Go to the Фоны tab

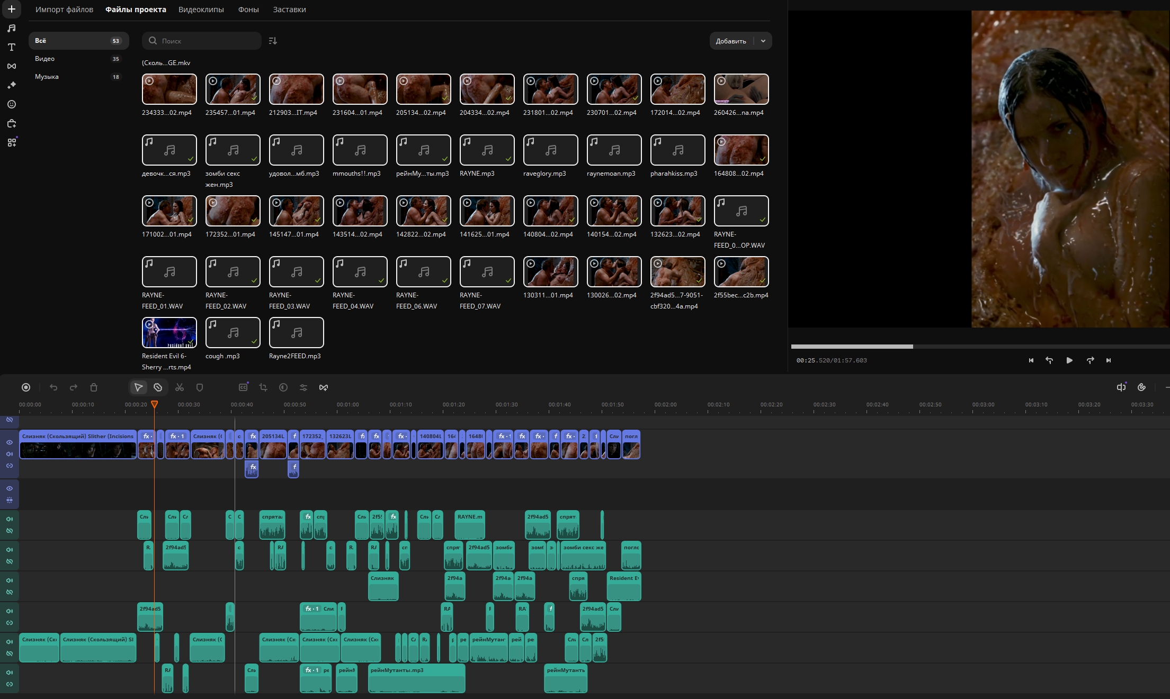(248, 10)
